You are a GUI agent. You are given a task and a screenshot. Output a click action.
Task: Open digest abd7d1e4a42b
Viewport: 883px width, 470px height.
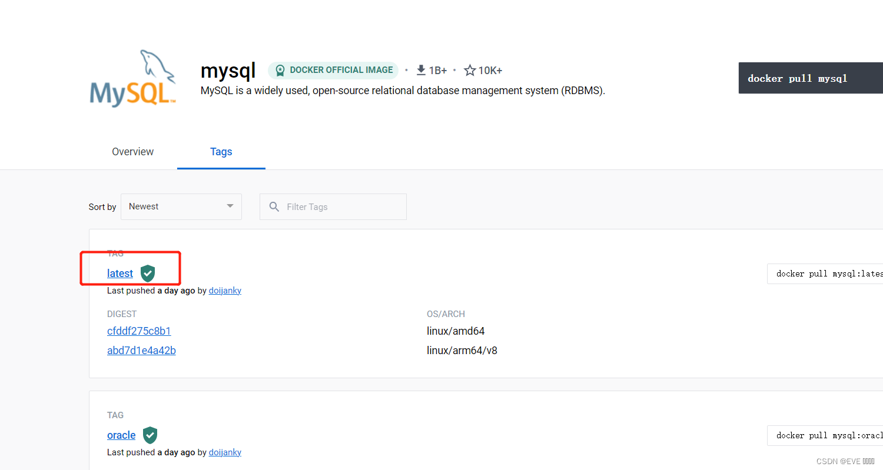(141, 351)
